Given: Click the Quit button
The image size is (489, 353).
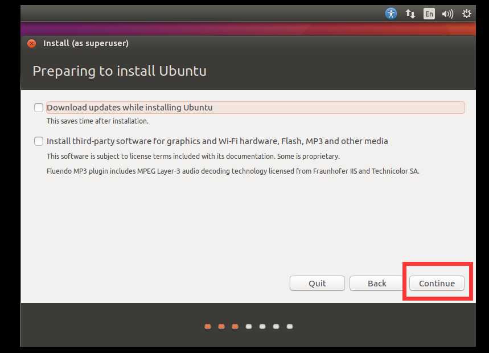Looking at the screenshot, I should [x=317, y=283].
